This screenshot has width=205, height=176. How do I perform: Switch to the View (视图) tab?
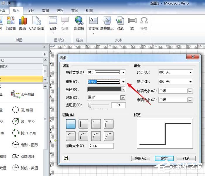(89, 11)
